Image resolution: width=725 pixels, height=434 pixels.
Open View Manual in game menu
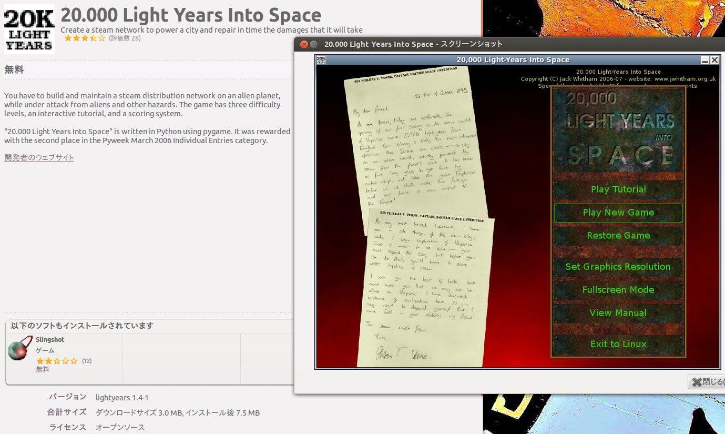point(618,313)
